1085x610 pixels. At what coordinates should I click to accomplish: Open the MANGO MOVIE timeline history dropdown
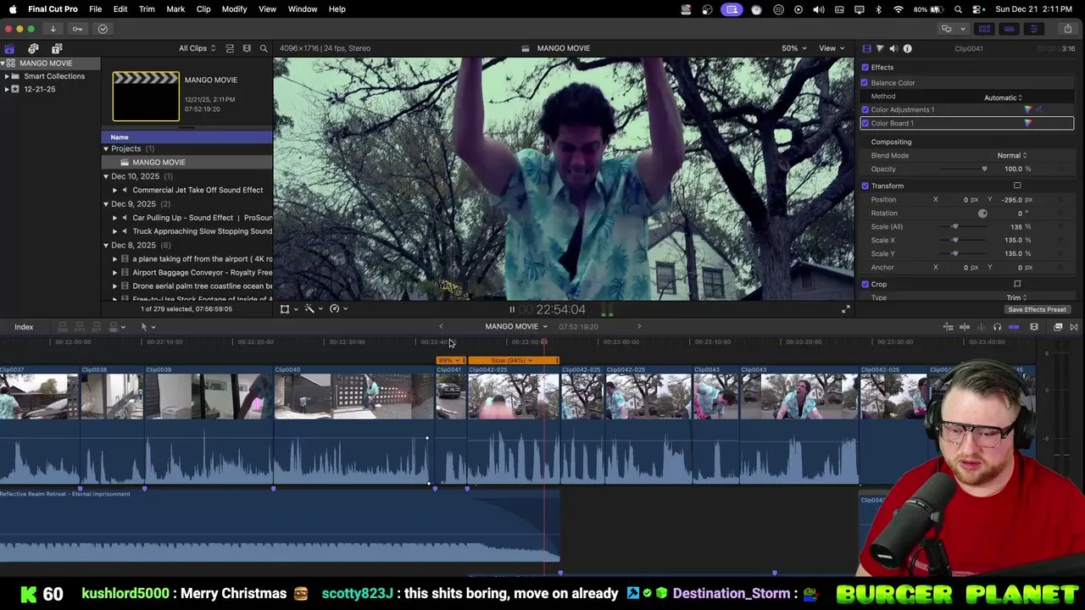coord(516,327)
